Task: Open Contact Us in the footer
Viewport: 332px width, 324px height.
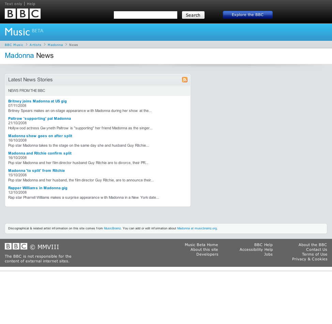Action: click(316, 249)
